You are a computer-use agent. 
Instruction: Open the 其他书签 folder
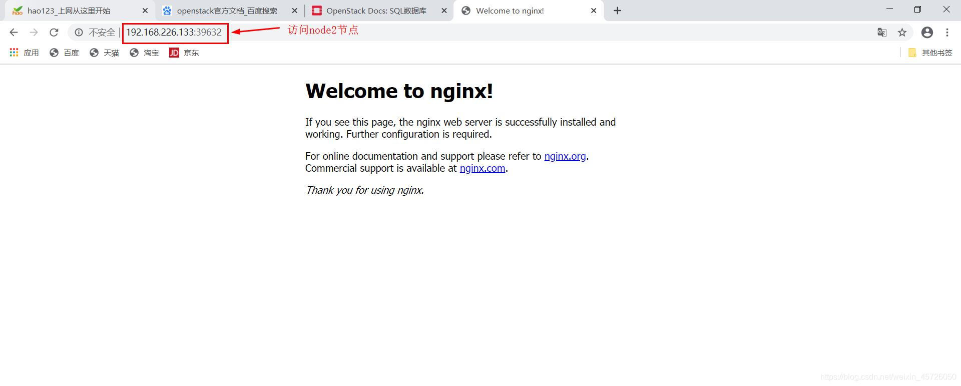930,53
